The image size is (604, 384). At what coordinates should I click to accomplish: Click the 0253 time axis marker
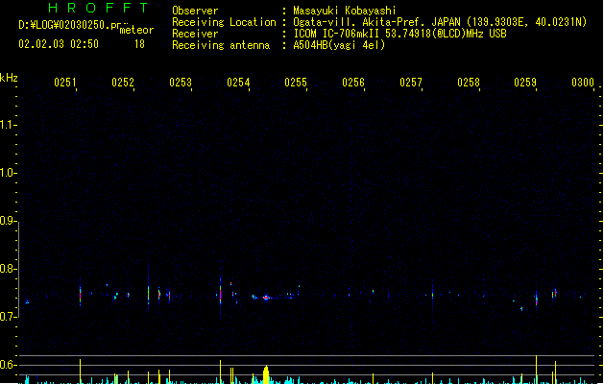(x=181, y=83)
